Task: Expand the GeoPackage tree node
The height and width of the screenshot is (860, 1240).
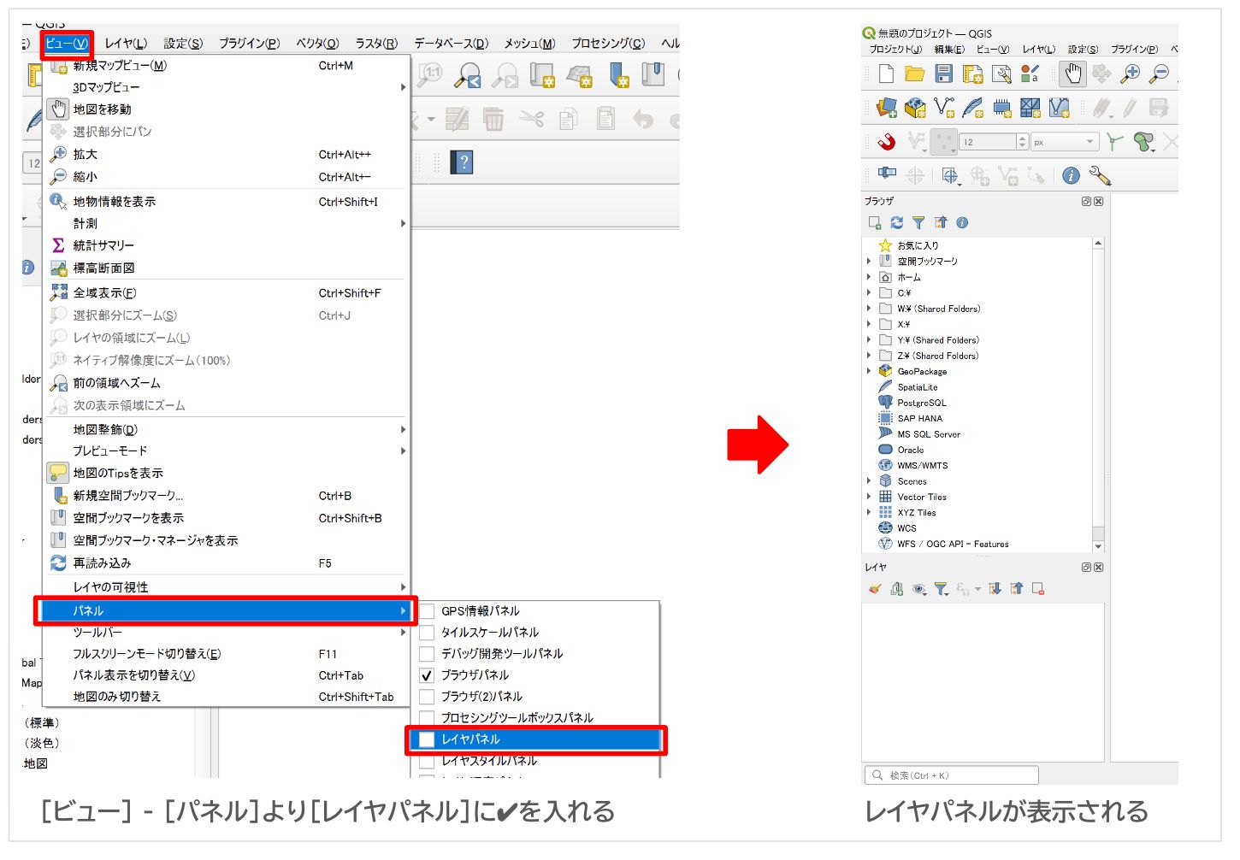Action: coord(869,371)
